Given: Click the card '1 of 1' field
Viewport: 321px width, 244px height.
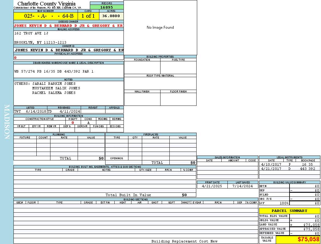Looking at the screenshot, I should pos(88,16).
